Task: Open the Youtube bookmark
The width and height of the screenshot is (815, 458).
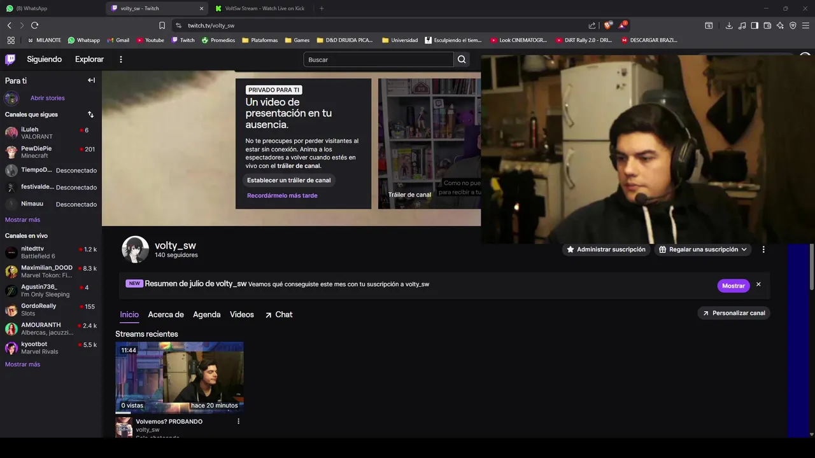Action: [150, 40]
